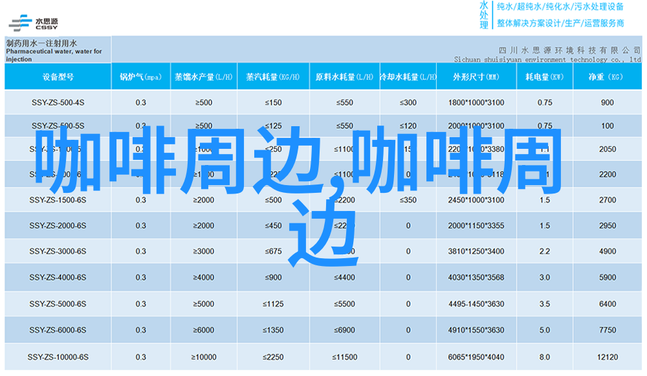
Task: Click dimension value 4910*1550*3630
Action: (x=476, y=330)
